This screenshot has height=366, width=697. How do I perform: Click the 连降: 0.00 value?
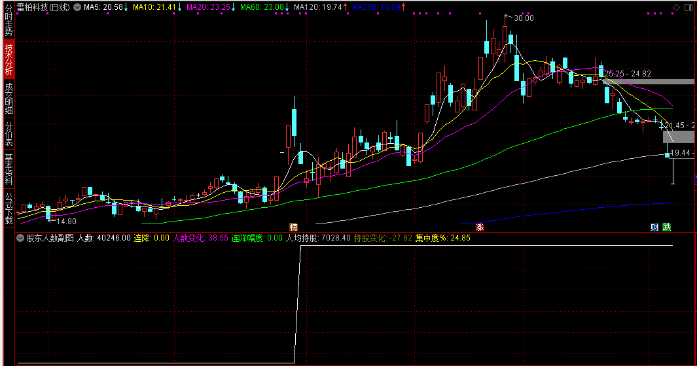pos(152,238)
